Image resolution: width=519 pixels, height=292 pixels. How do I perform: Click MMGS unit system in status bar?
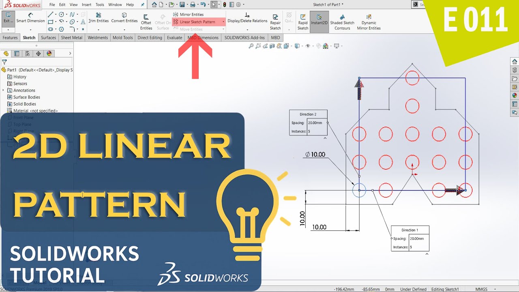(x=481, y=289)
